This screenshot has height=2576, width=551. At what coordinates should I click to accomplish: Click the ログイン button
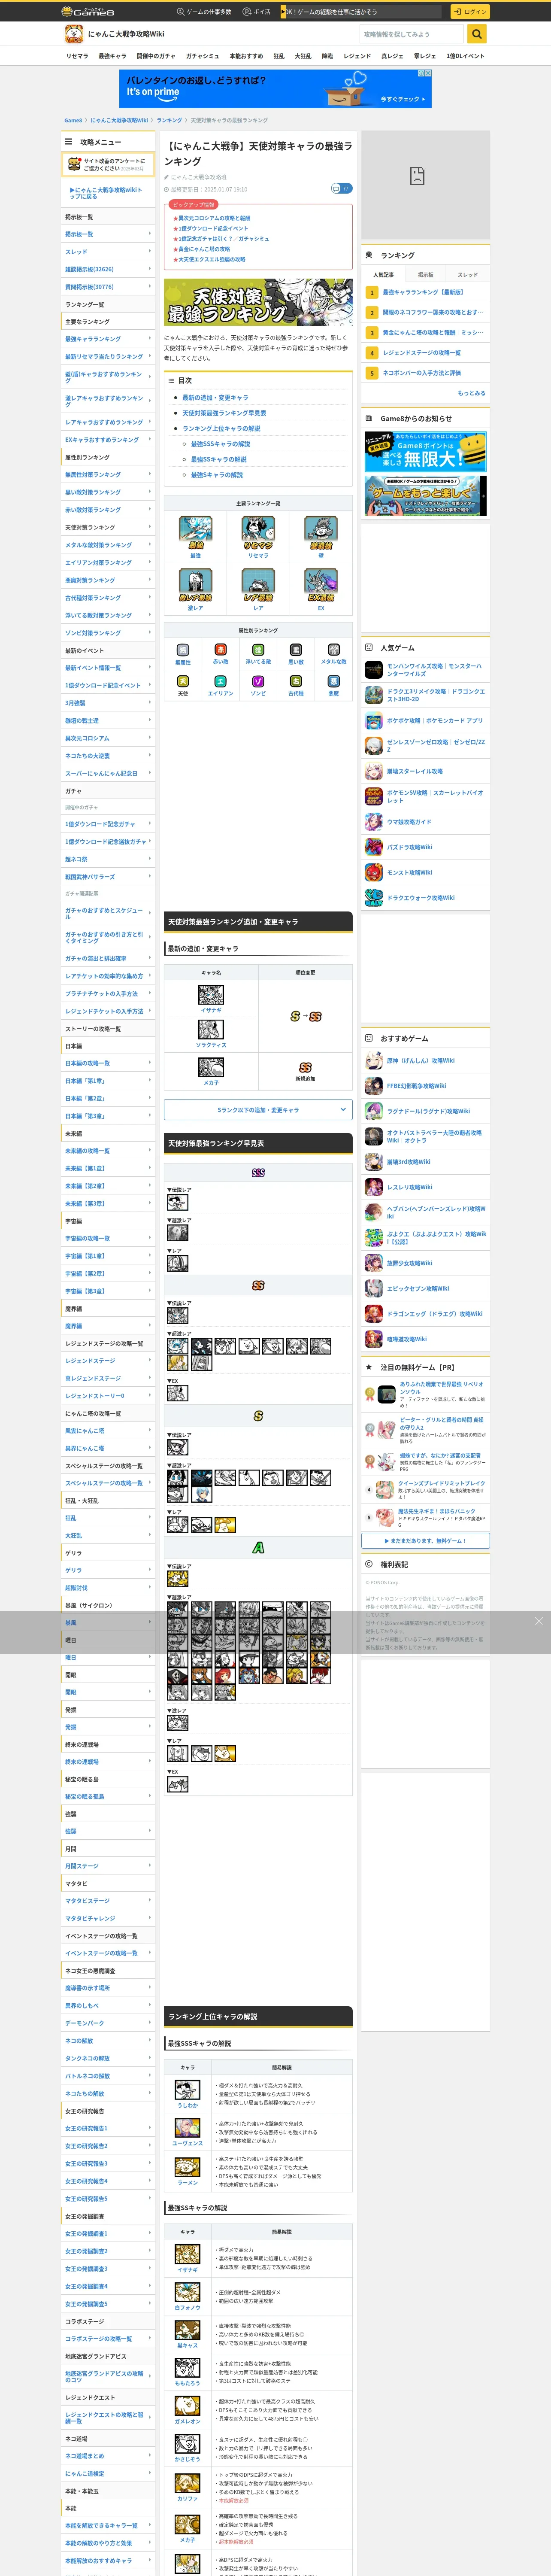click(x=469, y=12)
